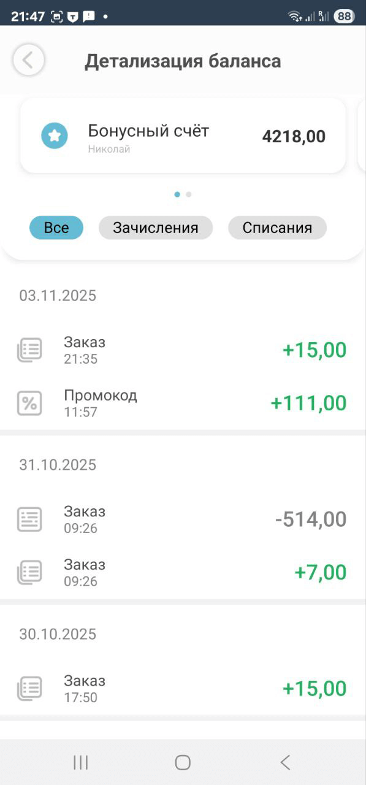Tap the first page dot under the card
This screenshot has width=366, height=785.
[x=177, y=194]
